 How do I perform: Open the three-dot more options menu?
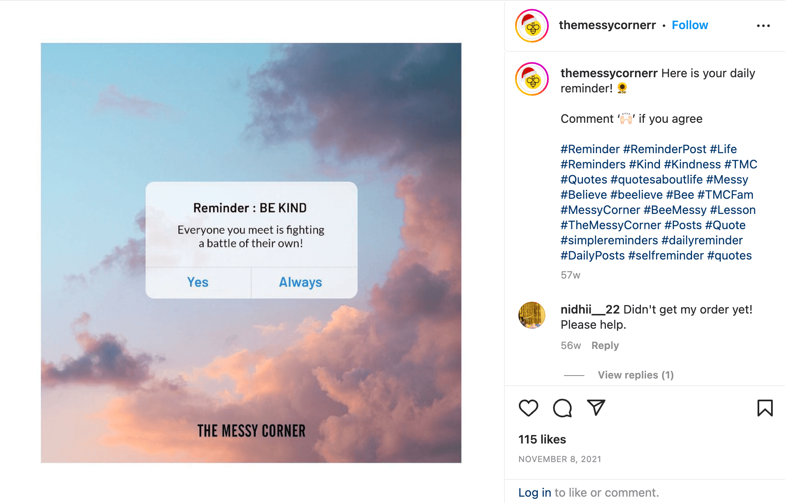point(763,26)
